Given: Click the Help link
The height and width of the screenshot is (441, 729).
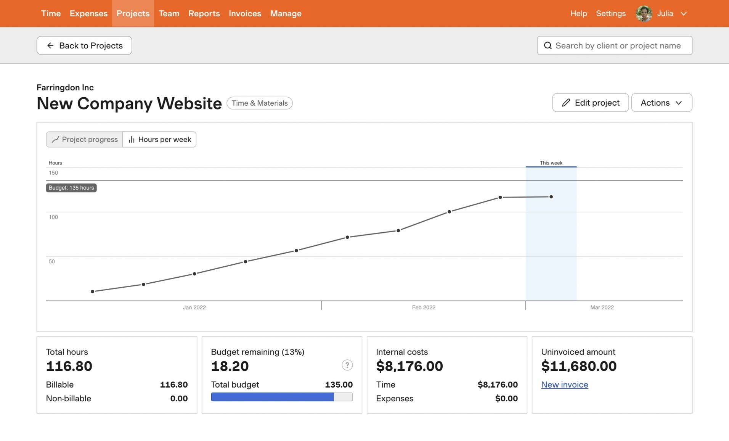Looking at the screenshot, I should click(x=578, y=13).
